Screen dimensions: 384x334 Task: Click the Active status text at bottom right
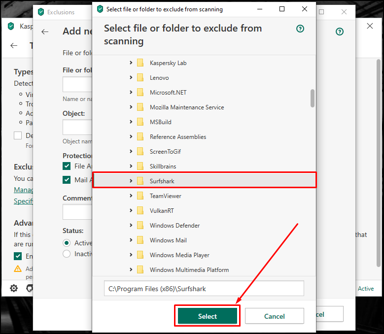[x=366, y=289]
